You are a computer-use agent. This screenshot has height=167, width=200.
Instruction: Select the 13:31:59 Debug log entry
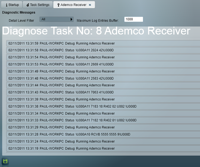coord(103,43)
